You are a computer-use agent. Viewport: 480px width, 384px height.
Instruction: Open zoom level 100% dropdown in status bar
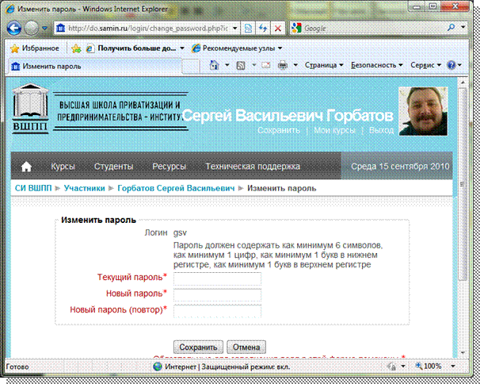(x=432, y=367)
